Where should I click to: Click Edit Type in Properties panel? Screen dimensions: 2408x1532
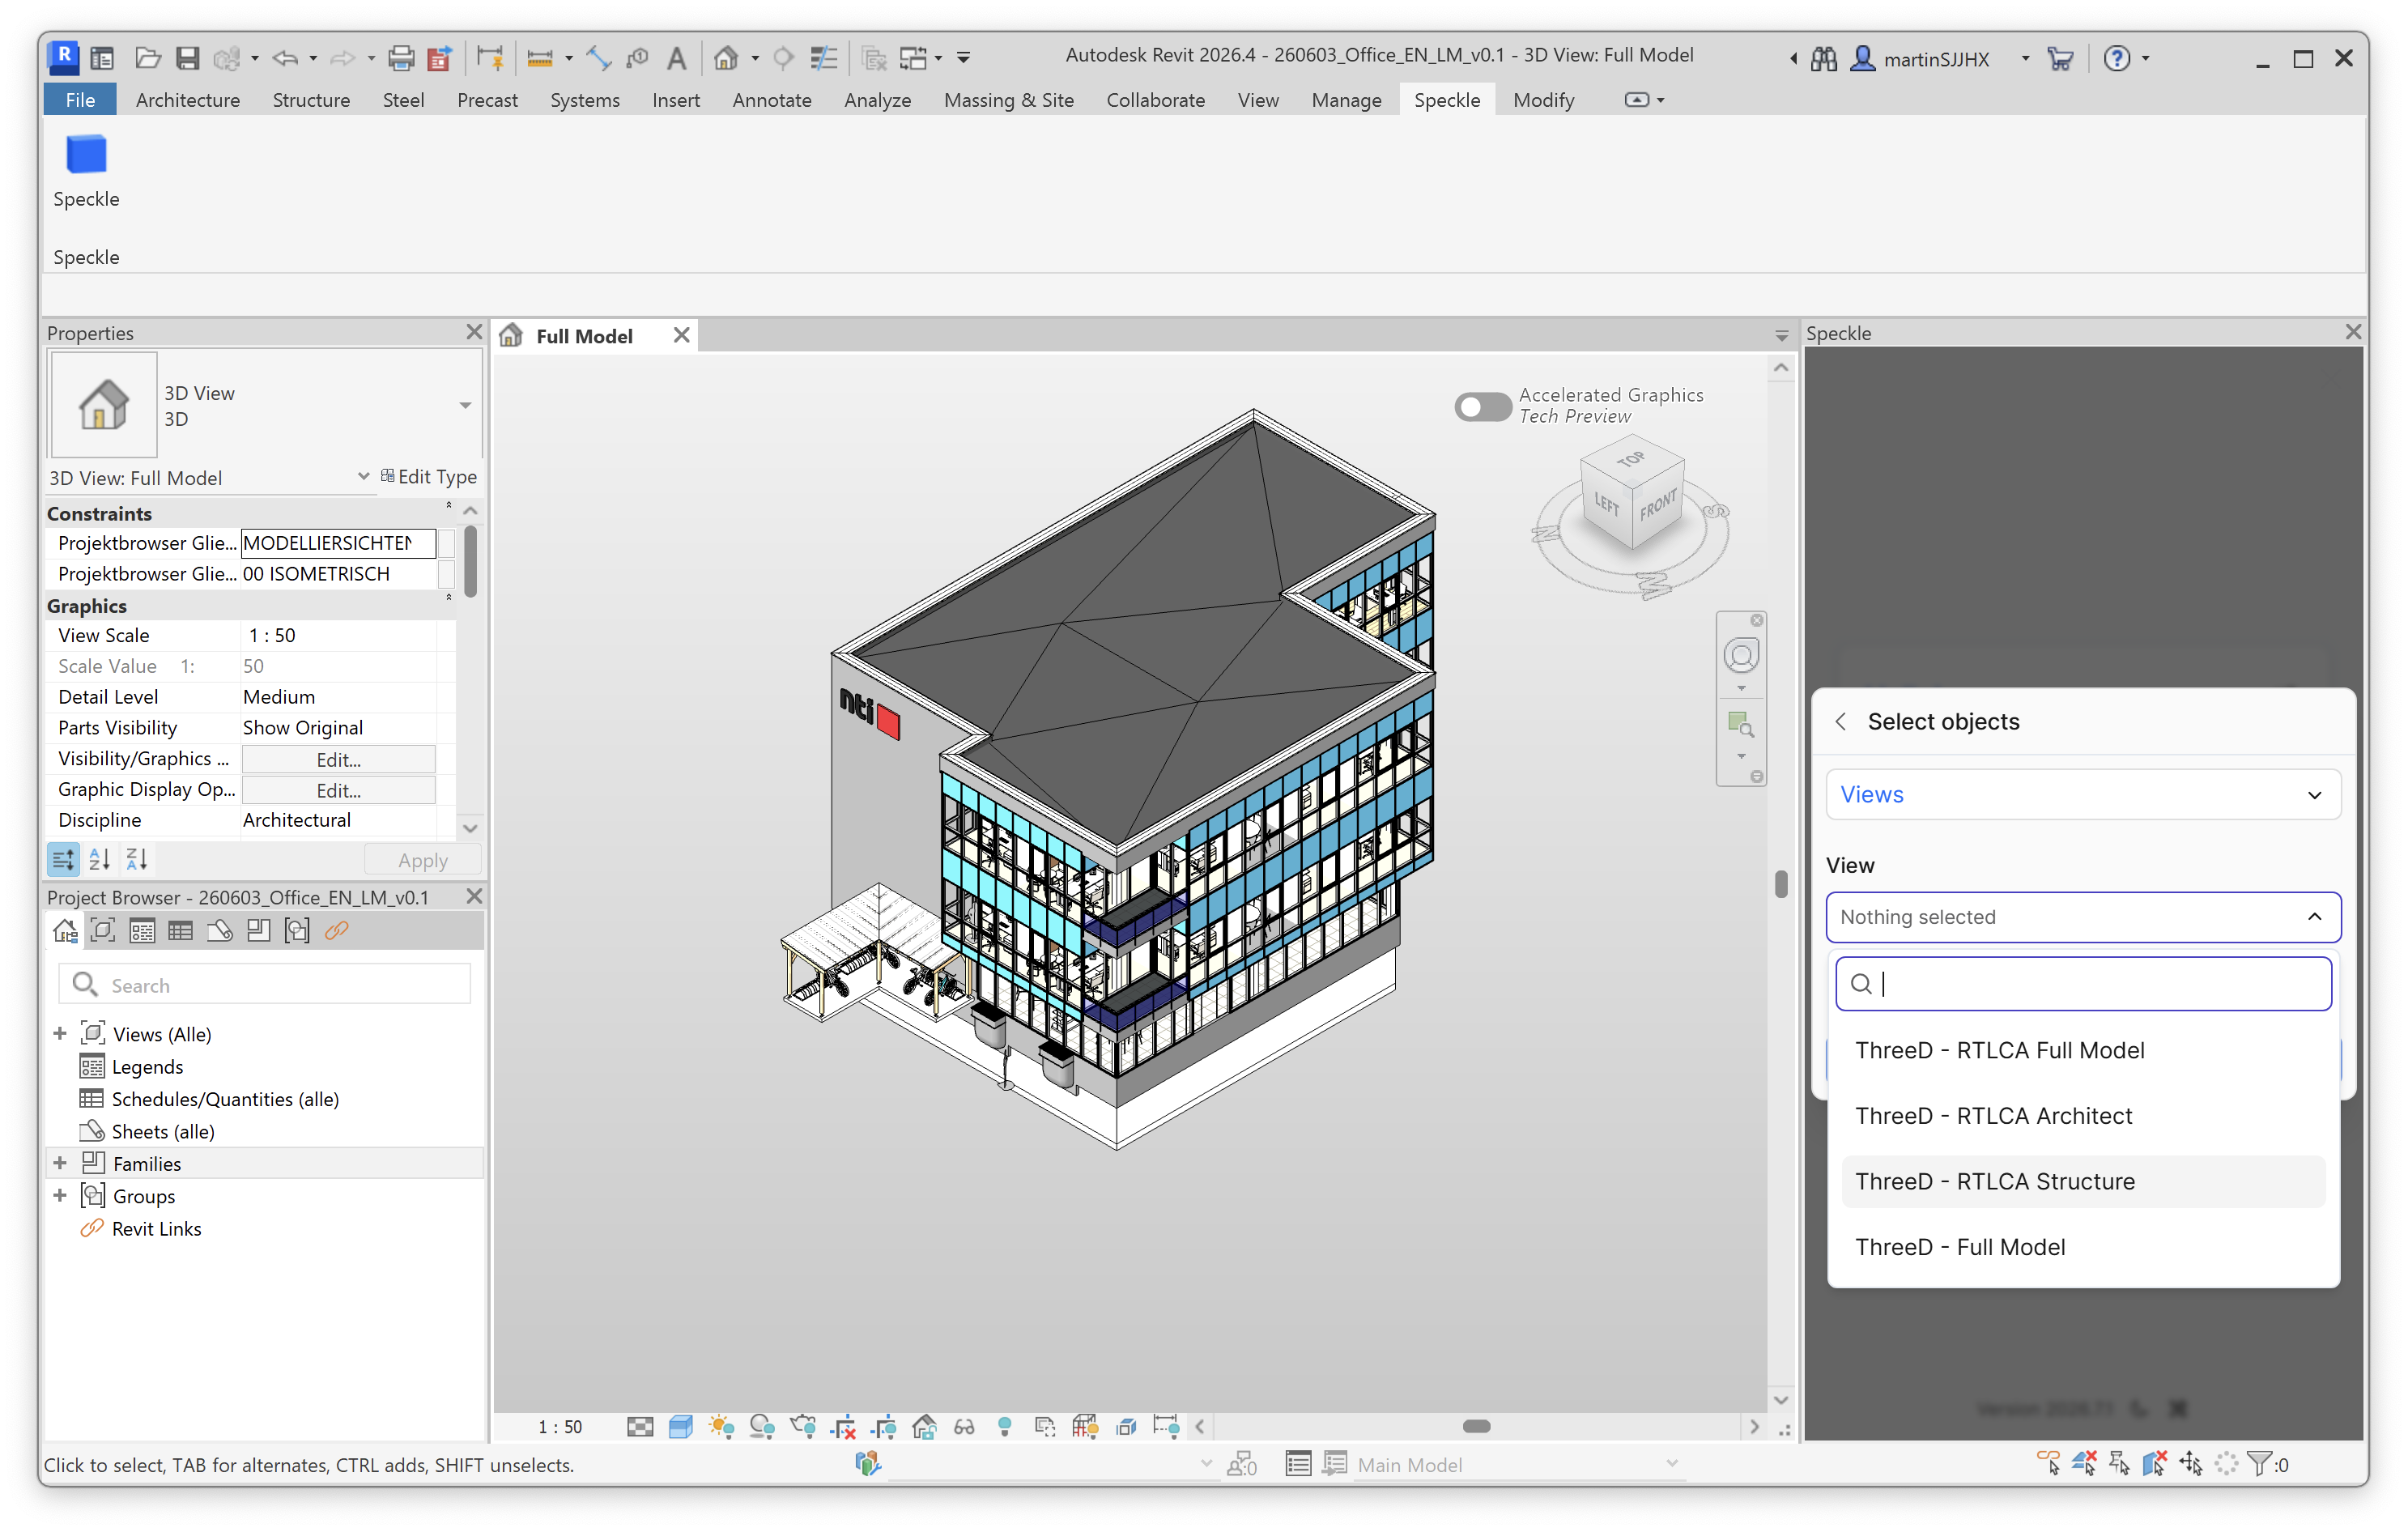click(x=429, y=476)
